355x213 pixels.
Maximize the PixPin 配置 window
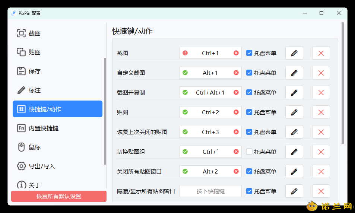coord(321,13)
